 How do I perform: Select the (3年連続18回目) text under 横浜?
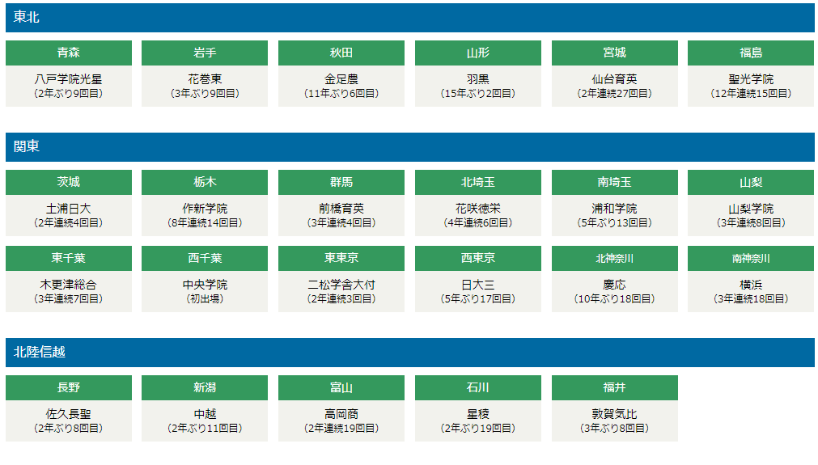[751, 298]
